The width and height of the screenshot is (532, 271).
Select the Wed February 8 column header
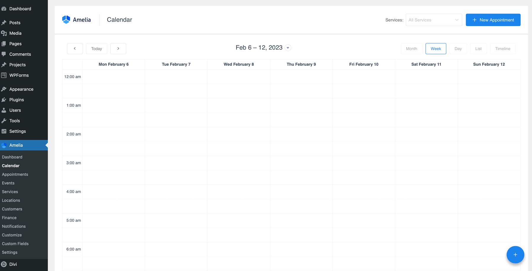click(239, 64)
